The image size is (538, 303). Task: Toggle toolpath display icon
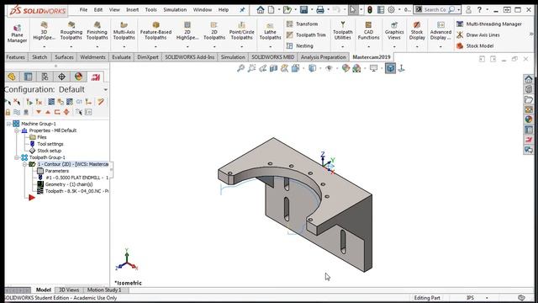click(x=17, y=112)
